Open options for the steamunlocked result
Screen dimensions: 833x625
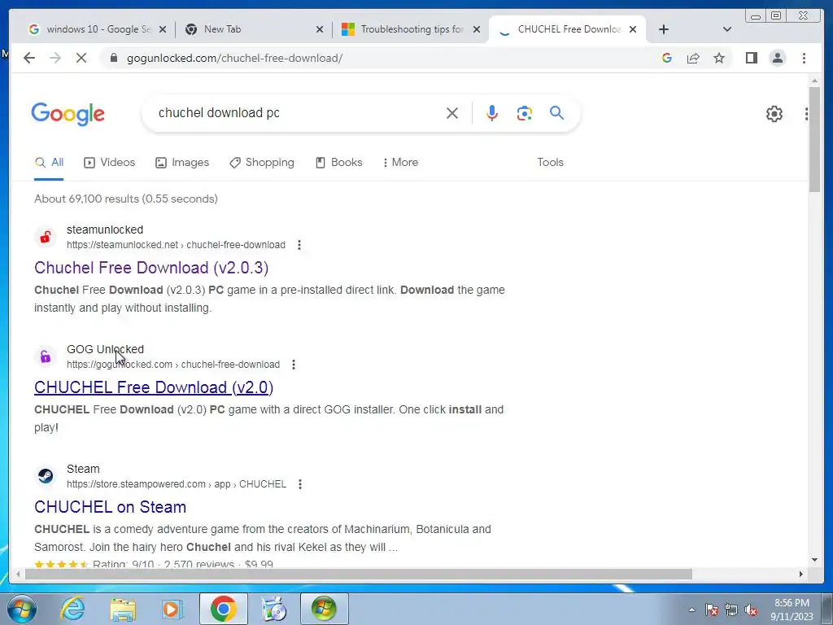coord(299,245)
